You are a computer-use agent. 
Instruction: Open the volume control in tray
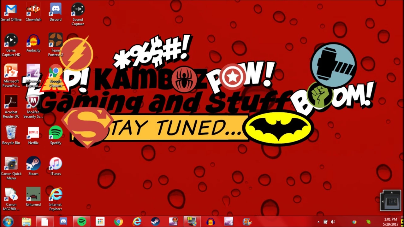coord(333,222)
